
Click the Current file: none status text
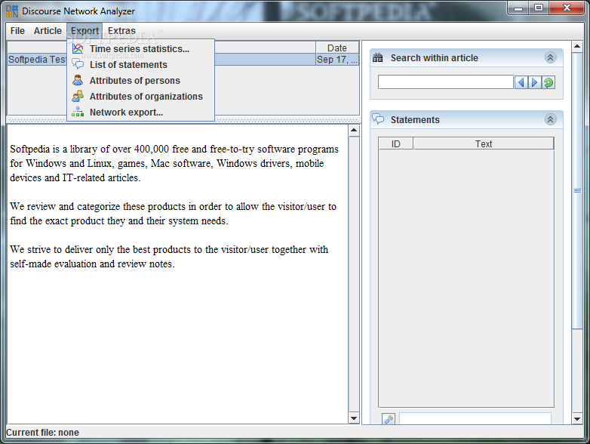[x=42, y=433]
